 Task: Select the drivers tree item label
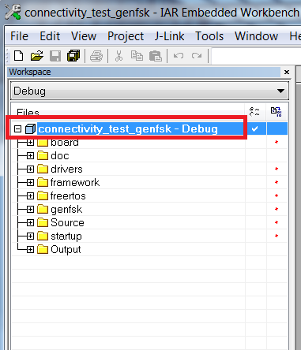(x=66, y=169)
